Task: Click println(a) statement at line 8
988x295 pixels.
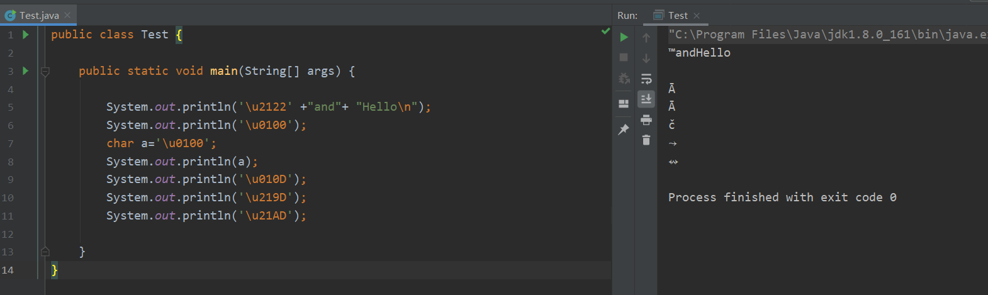Action: tap(182, 162)
